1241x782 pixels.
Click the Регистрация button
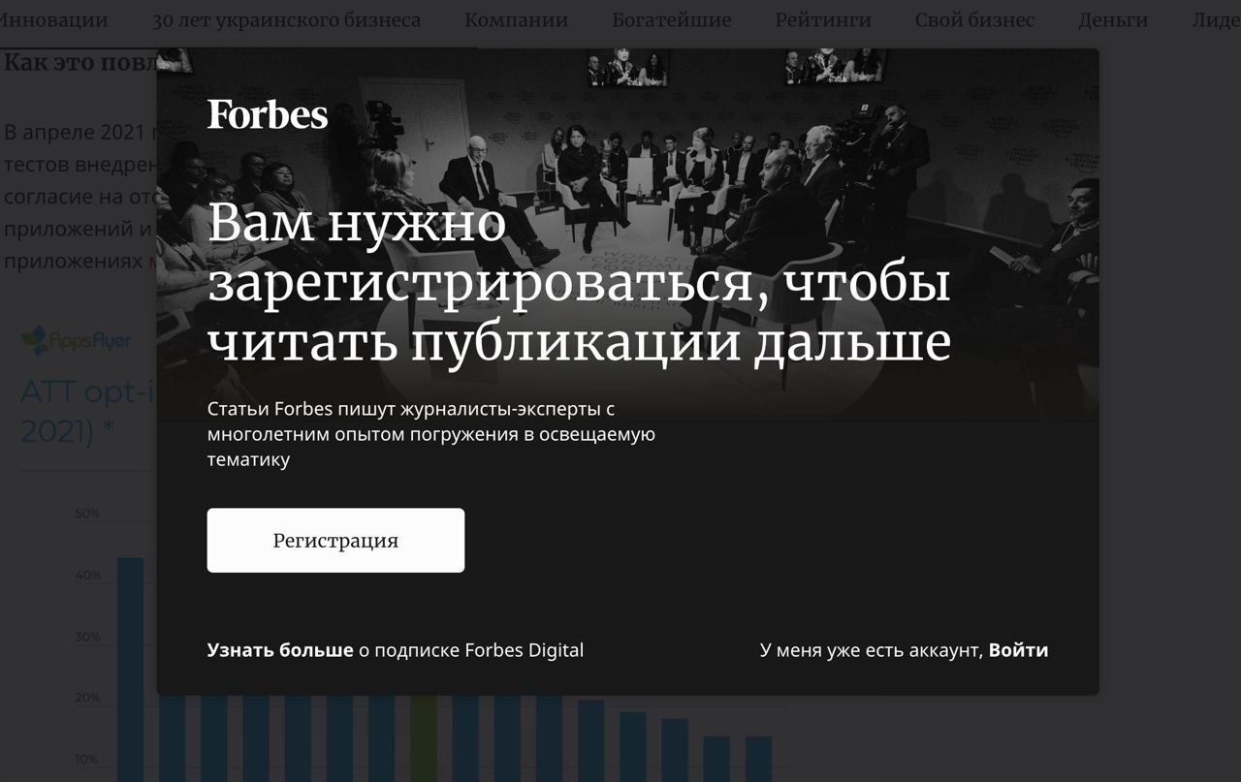click(x=335, y=541)
